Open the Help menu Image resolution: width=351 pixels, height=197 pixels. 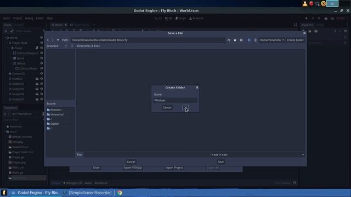tap(49, 18)
